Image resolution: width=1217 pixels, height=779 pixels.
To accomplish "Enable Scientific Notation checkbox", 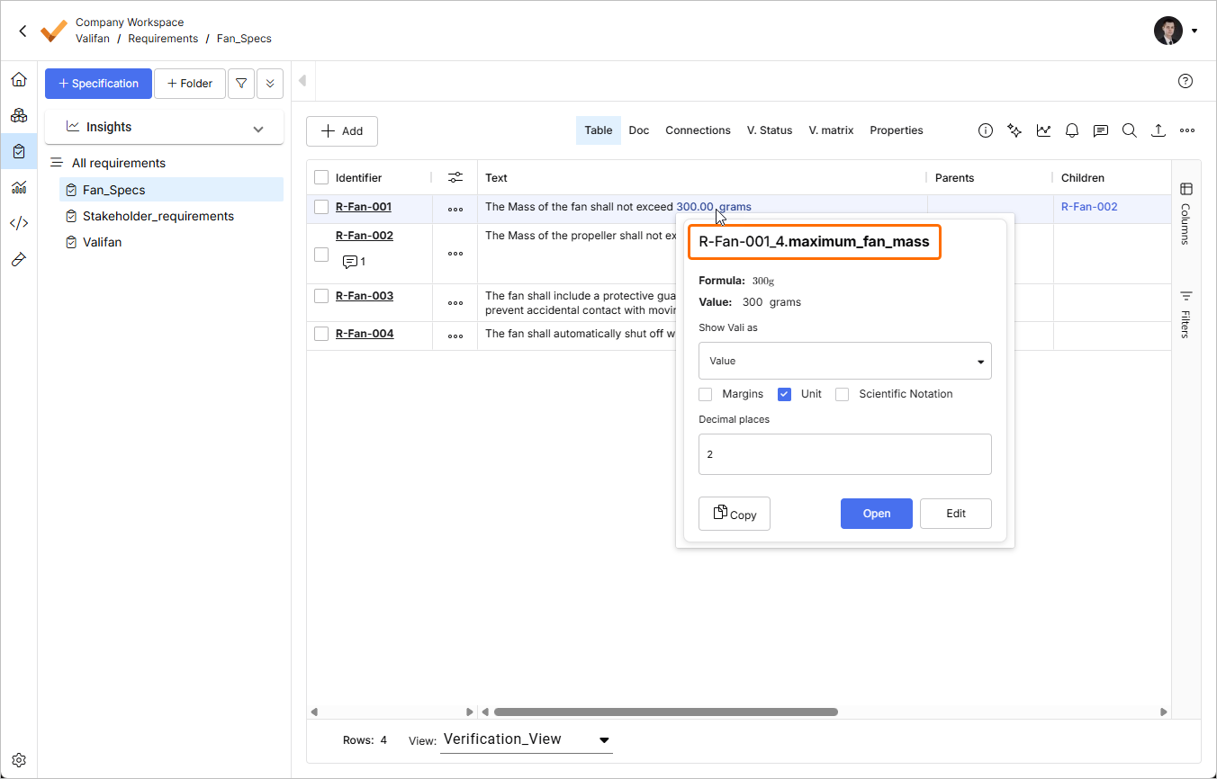I will coord(843,394).
